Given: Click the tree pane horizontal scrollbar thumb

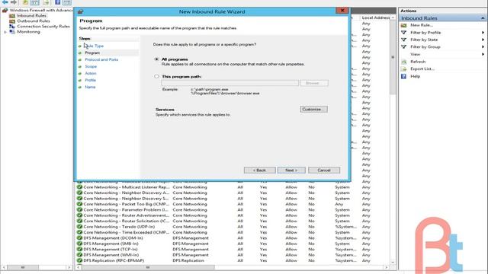Looking at the screenshot, I should tap(23, 267).
